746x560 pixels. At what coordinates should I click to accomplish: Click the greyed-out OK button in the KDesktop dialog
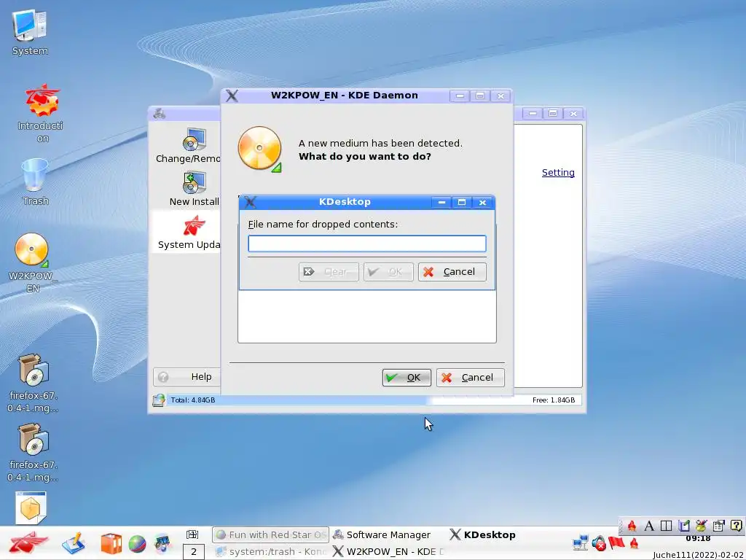tap(388, 272)
